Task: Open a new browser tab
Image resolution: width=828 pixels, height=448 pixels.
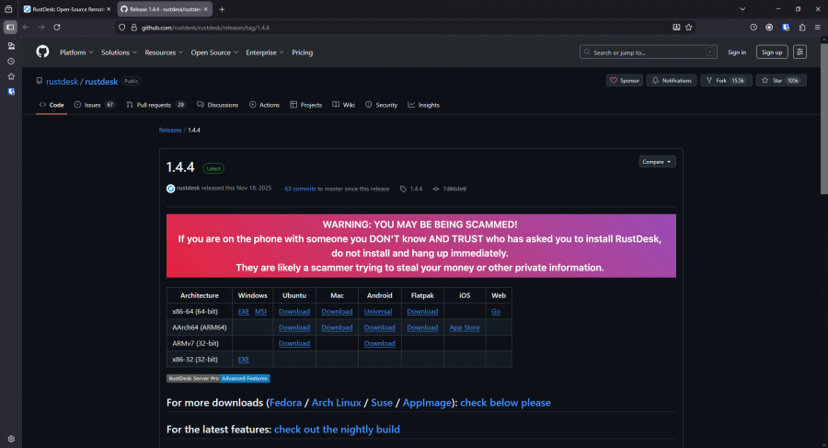Action: [x=222, y=9]
